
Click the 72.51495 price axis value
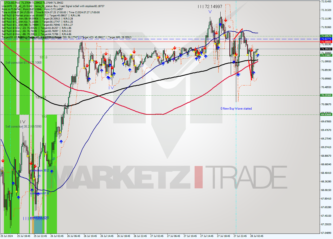point(326,2)
